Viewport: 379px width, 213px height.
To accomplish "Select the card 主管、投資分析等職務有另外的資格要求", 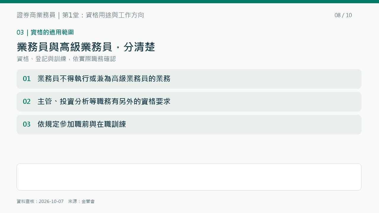I will (189, 102).
